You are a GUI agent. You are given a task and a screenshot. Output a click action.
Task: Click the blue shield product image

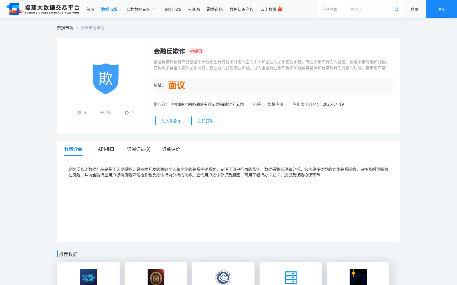click(105, 79)
